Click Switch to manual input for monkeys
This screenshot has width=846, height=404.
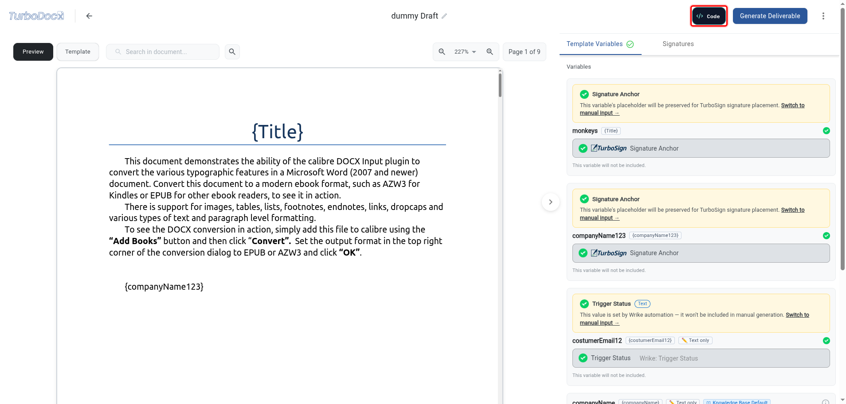[692, 109]
